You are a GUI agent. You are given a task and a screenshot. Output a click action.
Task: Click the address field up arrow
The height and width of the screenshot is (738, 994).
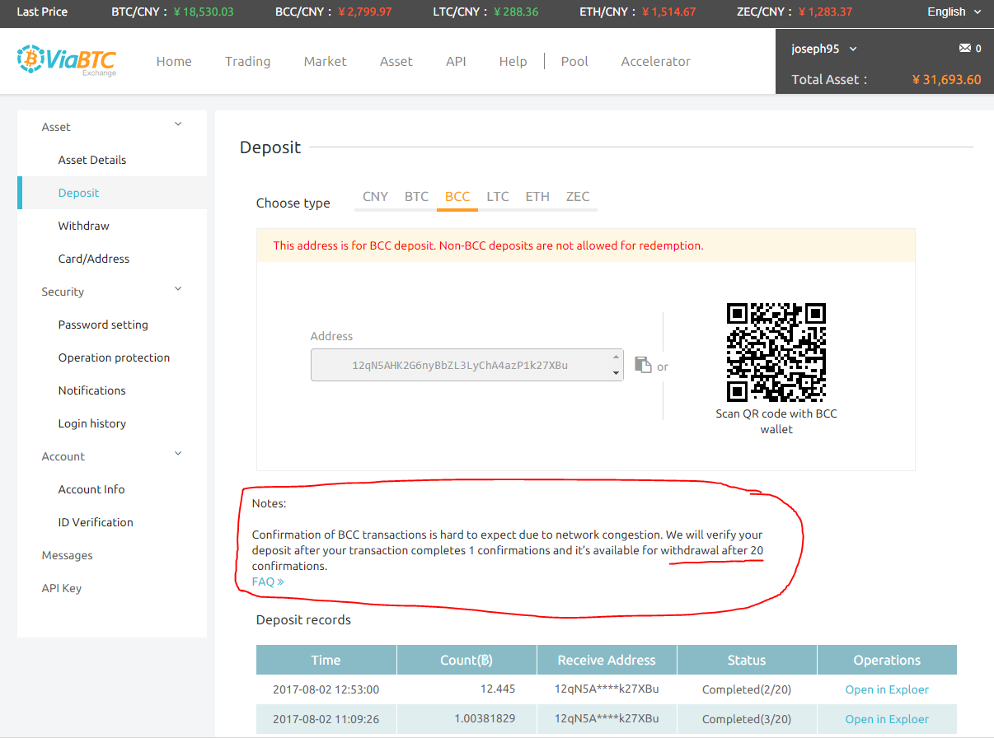pyautogui.click(x=616, y=356)
